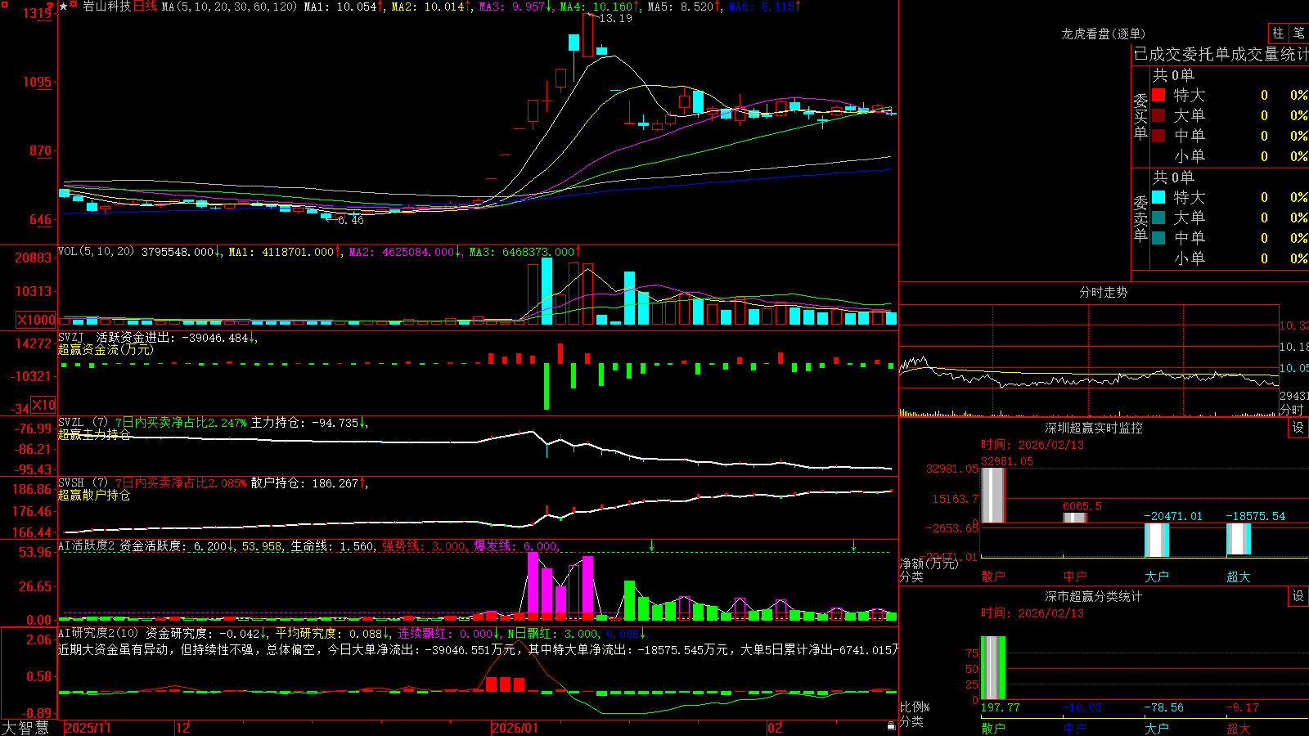Viewport: 1309px width, 736px height.
Task: Click the 已成交委托单成交量统计 header
Action: (1221, 54)
